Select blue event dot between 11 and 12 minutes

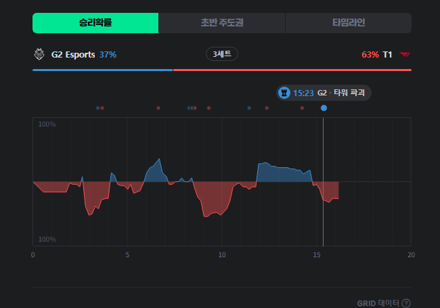click(249, 108)
